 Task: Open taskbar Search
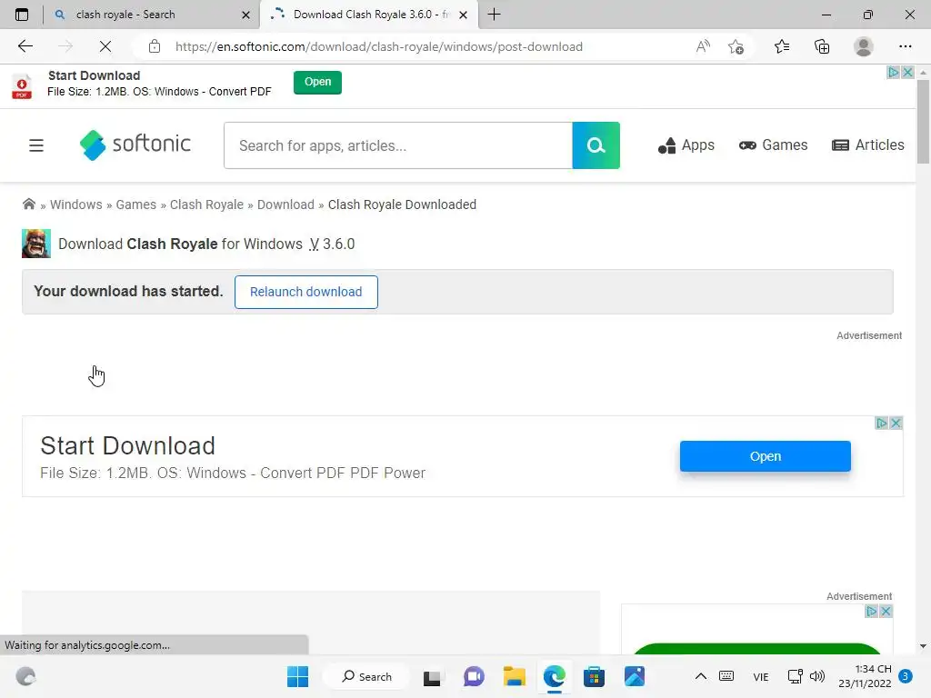click(366, 676)
